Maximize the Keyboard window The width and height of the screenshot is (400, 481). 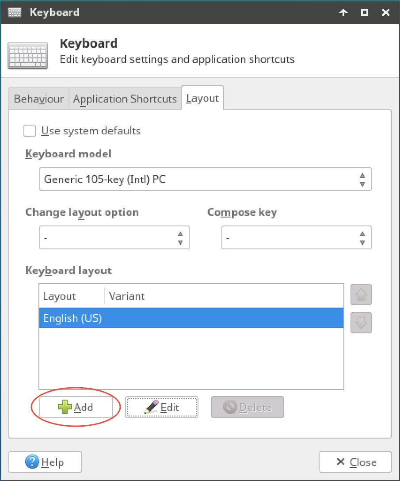[365, 12]
